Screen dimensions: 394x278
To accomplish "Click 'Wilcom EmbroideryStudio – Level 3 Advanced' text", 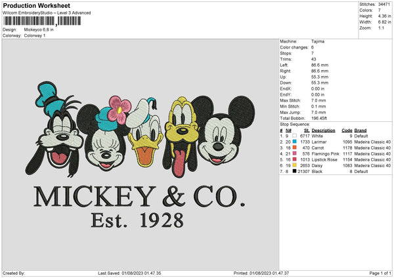I will pos(47,13).
